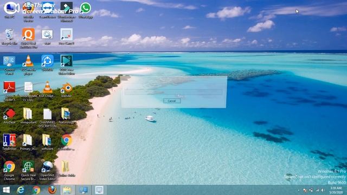Launch TeleBroker desktop shortcut
The width and height of the screenshot is (347, 195).
[x=9, y=140]
